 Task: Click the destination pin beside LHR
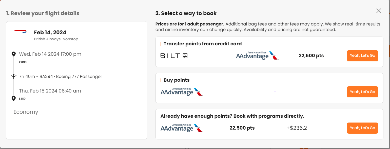click(14, 98)
